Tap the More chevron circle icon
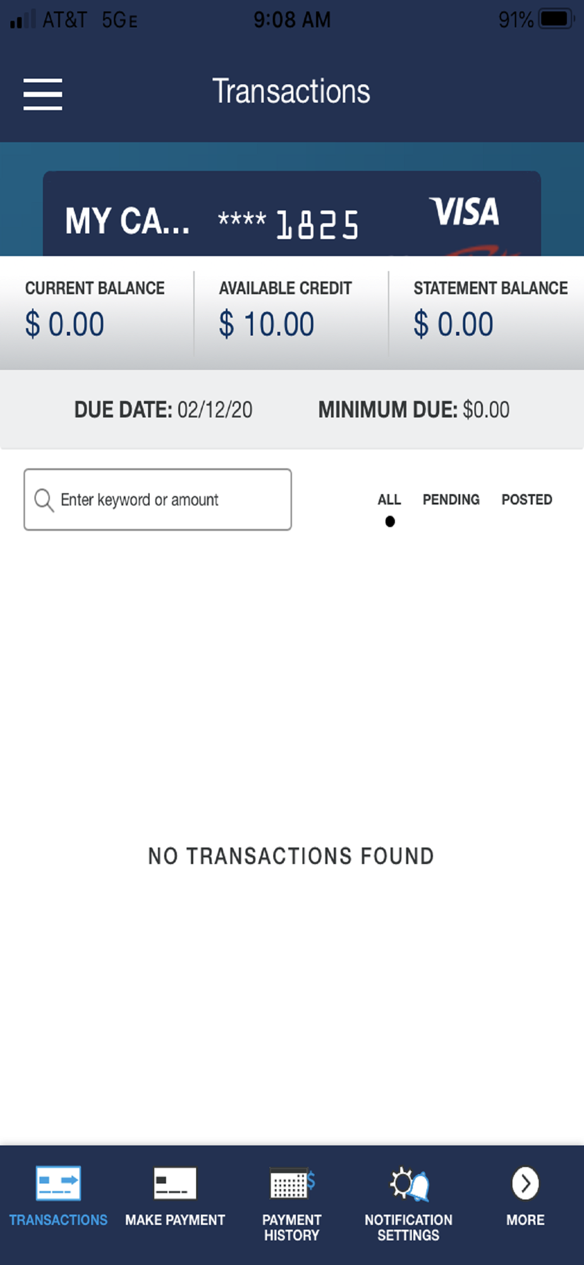Image resolution: width=584 pixels, height=1265 pixels. (x=525, y=1183)
